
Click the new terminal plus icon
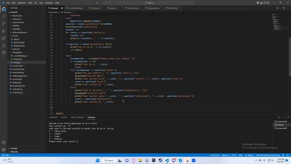(279, 118)
